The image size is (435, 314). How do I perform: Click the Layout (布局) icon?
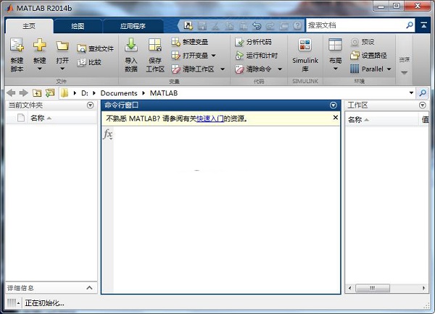(335, 45)
